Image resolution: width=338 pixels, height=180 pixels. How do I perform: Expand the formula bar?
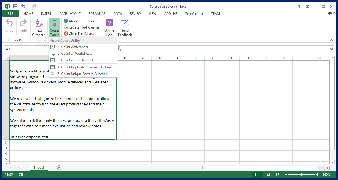[x=332, y=49]
